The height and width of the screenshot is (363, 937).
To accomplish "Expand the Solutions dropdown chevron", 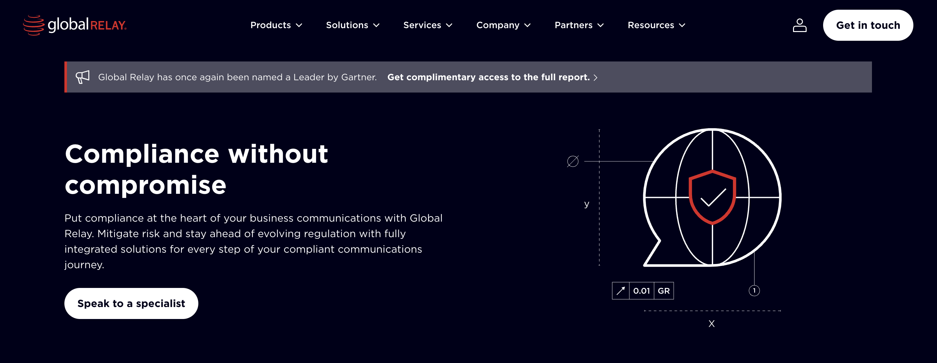I will (x=377, y=26).
